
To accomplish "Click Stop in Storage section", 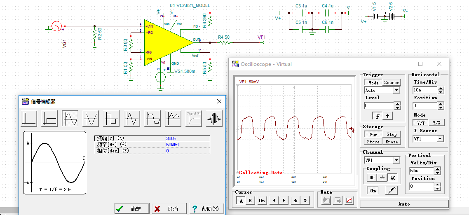I will click(x=392, y=135).
